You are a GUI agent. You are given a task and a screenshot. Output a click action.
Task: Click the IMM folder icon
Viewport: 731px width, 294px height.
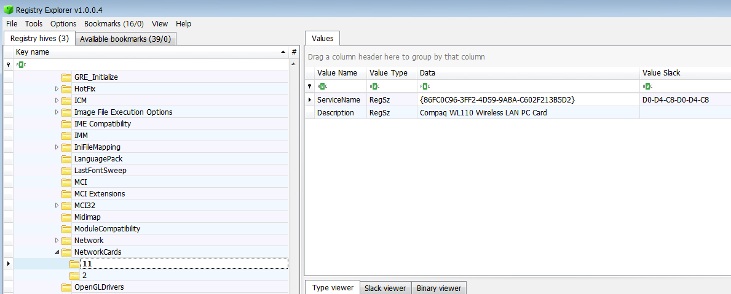click(x=66, y=136)
